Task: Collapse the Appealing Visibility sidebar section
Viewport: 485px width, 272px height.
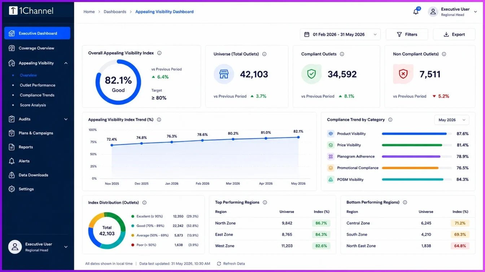Action: tap(66, 63)
